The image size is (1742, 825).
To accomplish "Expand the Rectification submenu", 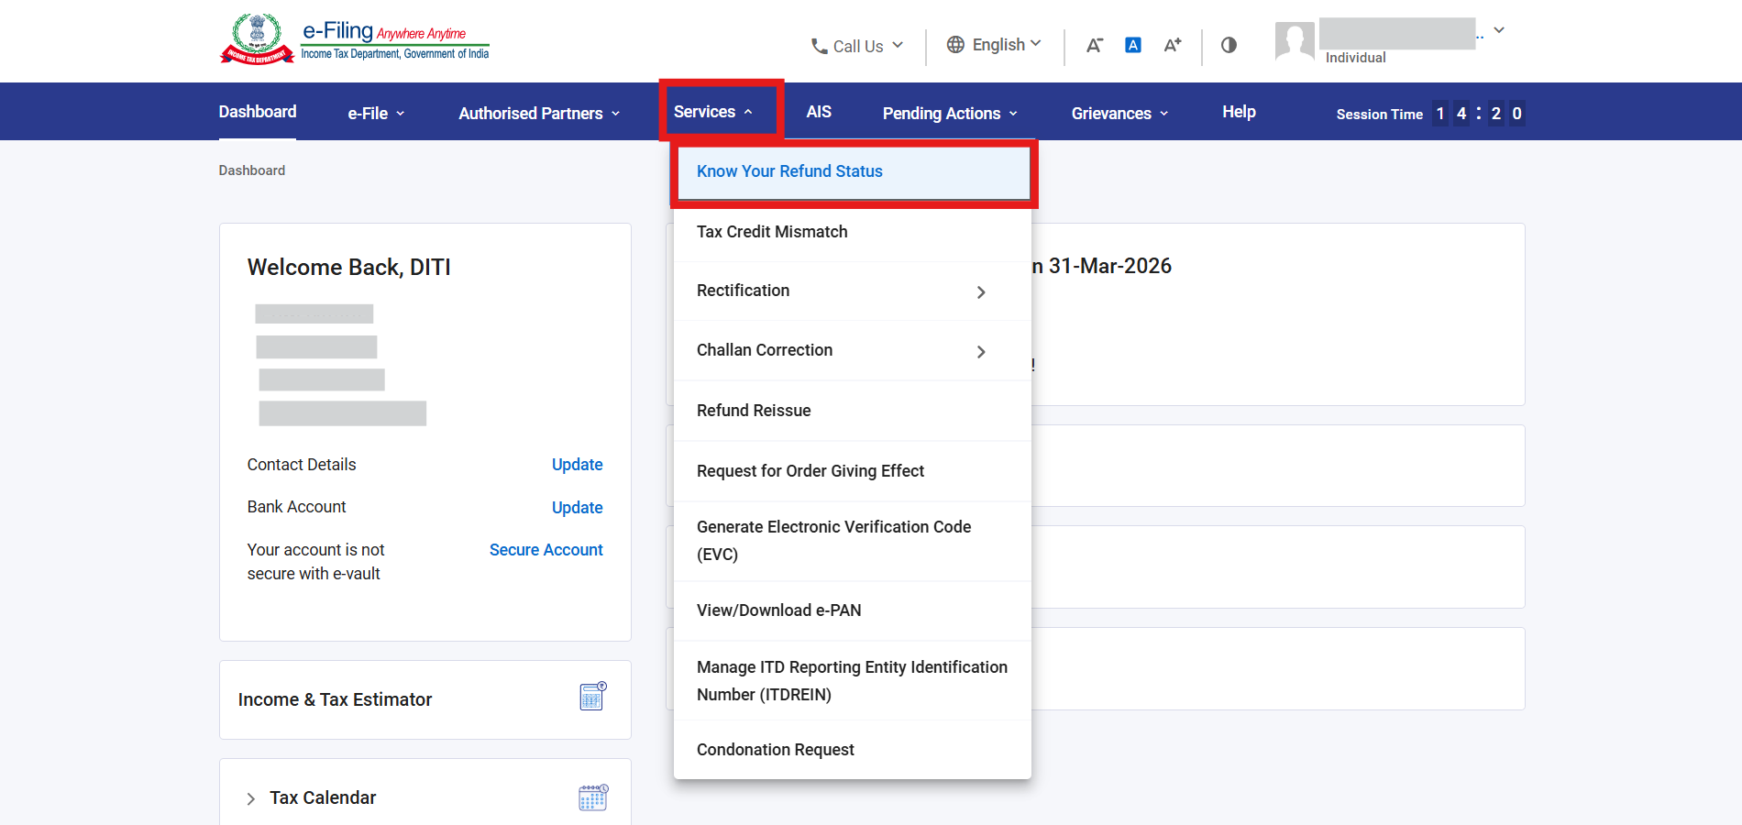I will pyautogui.click(x=980, y=291).
